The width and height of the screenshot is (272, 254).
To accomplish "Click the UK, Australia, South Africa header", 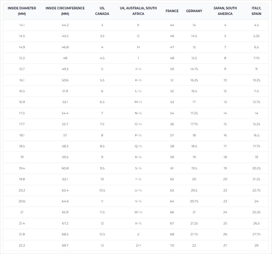I will click(138, 11).
